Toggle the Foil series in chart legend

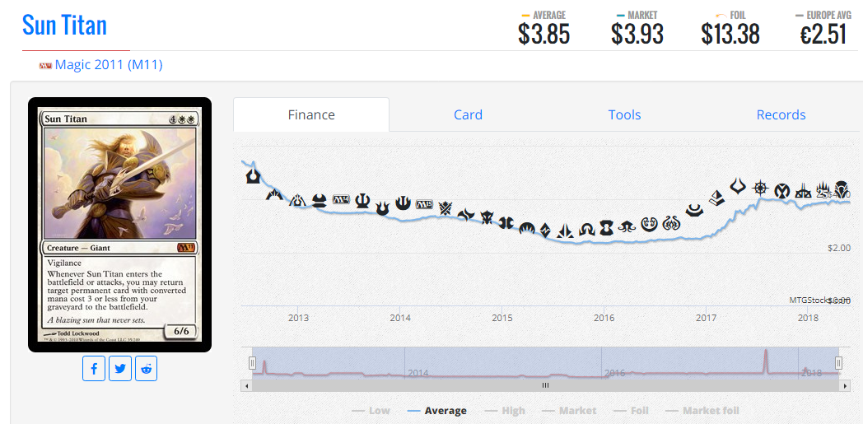[631, 410]
